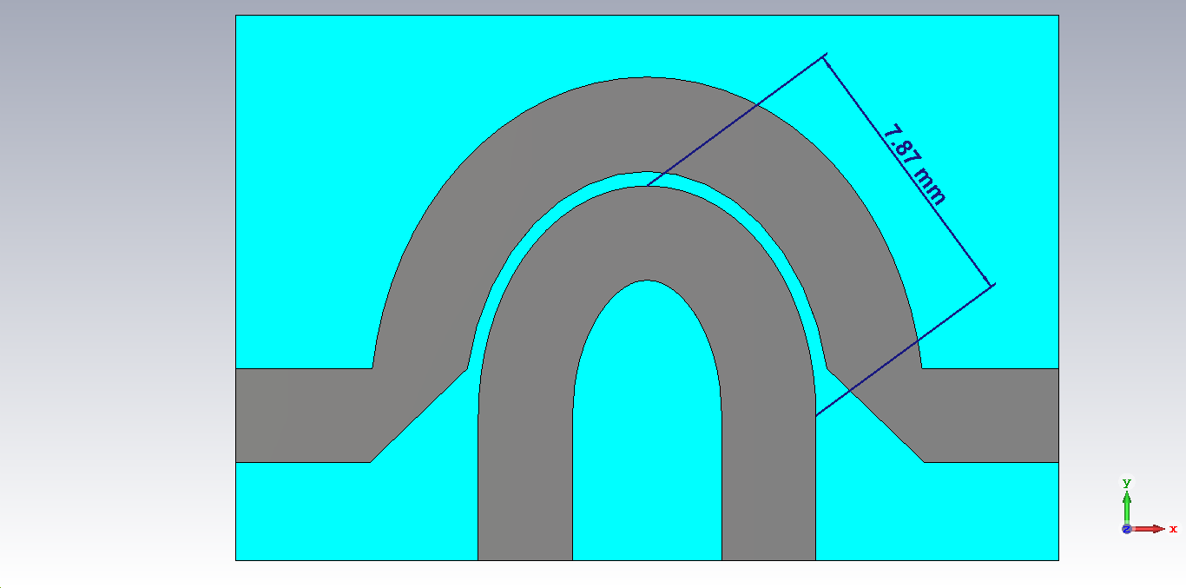The height and width of the screenshot is (588, 1186).
Task: Pick the right chamfered edge of the feed line
Action: 875,415
